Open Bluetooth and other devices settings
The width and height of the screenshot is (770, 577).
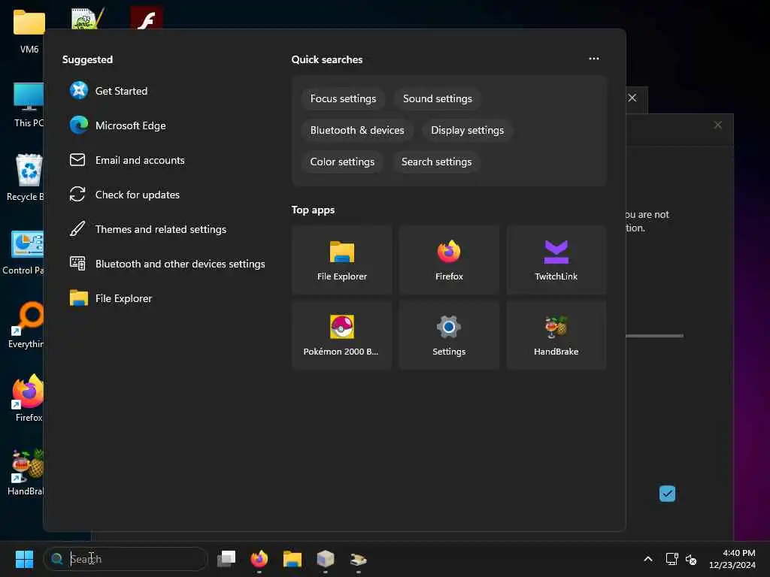click(x=167, y=264)
